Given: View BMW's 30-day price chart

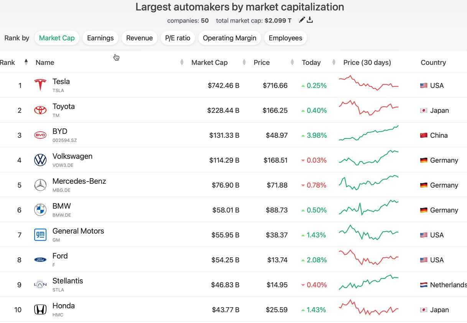Looking at the screenshot, I should [369, 208].
